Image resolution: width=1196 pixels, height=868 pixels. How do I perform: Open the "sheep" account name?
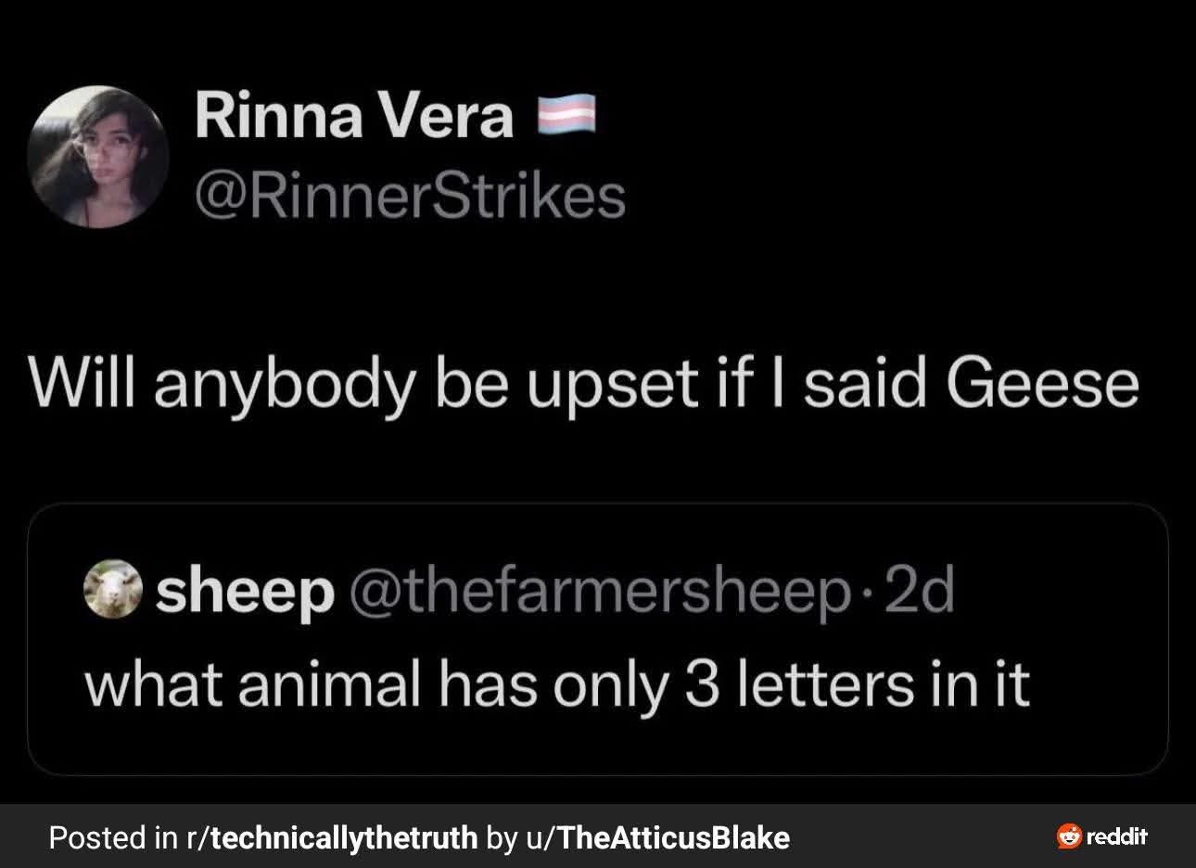pos(245,591)
